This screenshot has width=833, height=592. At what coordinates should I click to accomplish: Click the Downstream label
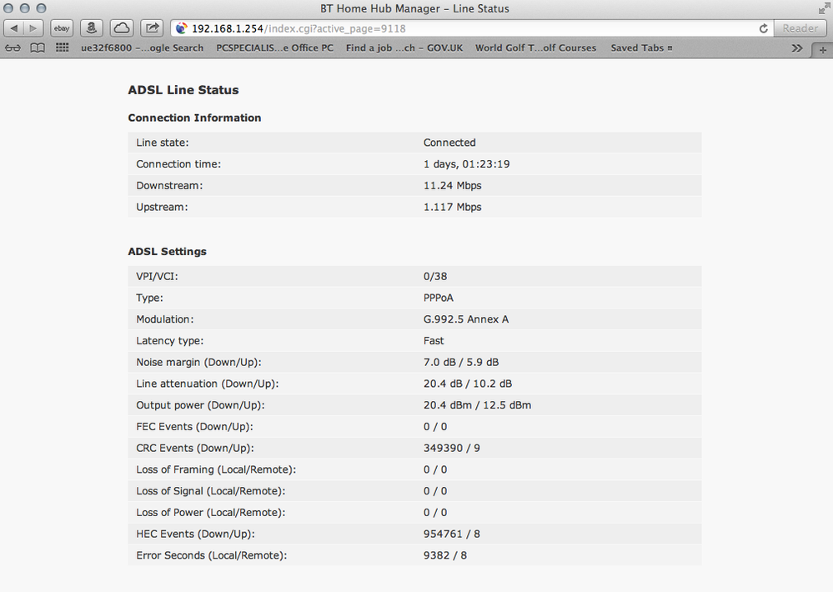point(169,185)
